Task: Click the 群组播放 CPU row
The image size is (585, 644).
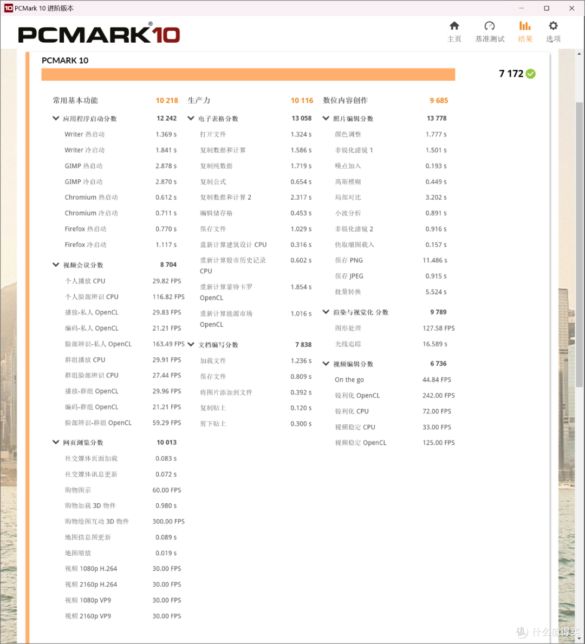Action: coord(122,359)
